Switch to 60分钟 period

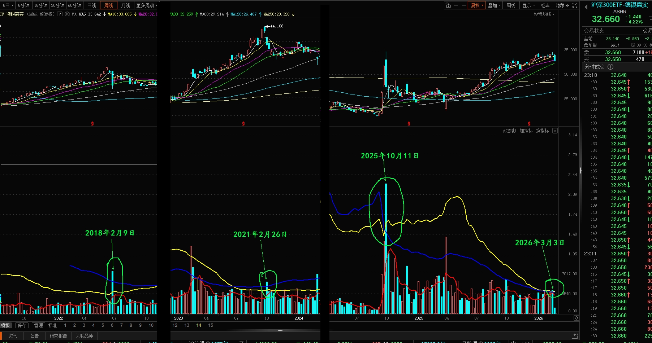[75, 5]
